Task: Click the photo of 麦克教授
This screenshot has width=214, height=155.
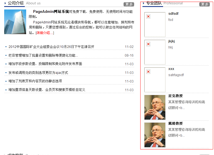Action: click(x=155, y=107)
